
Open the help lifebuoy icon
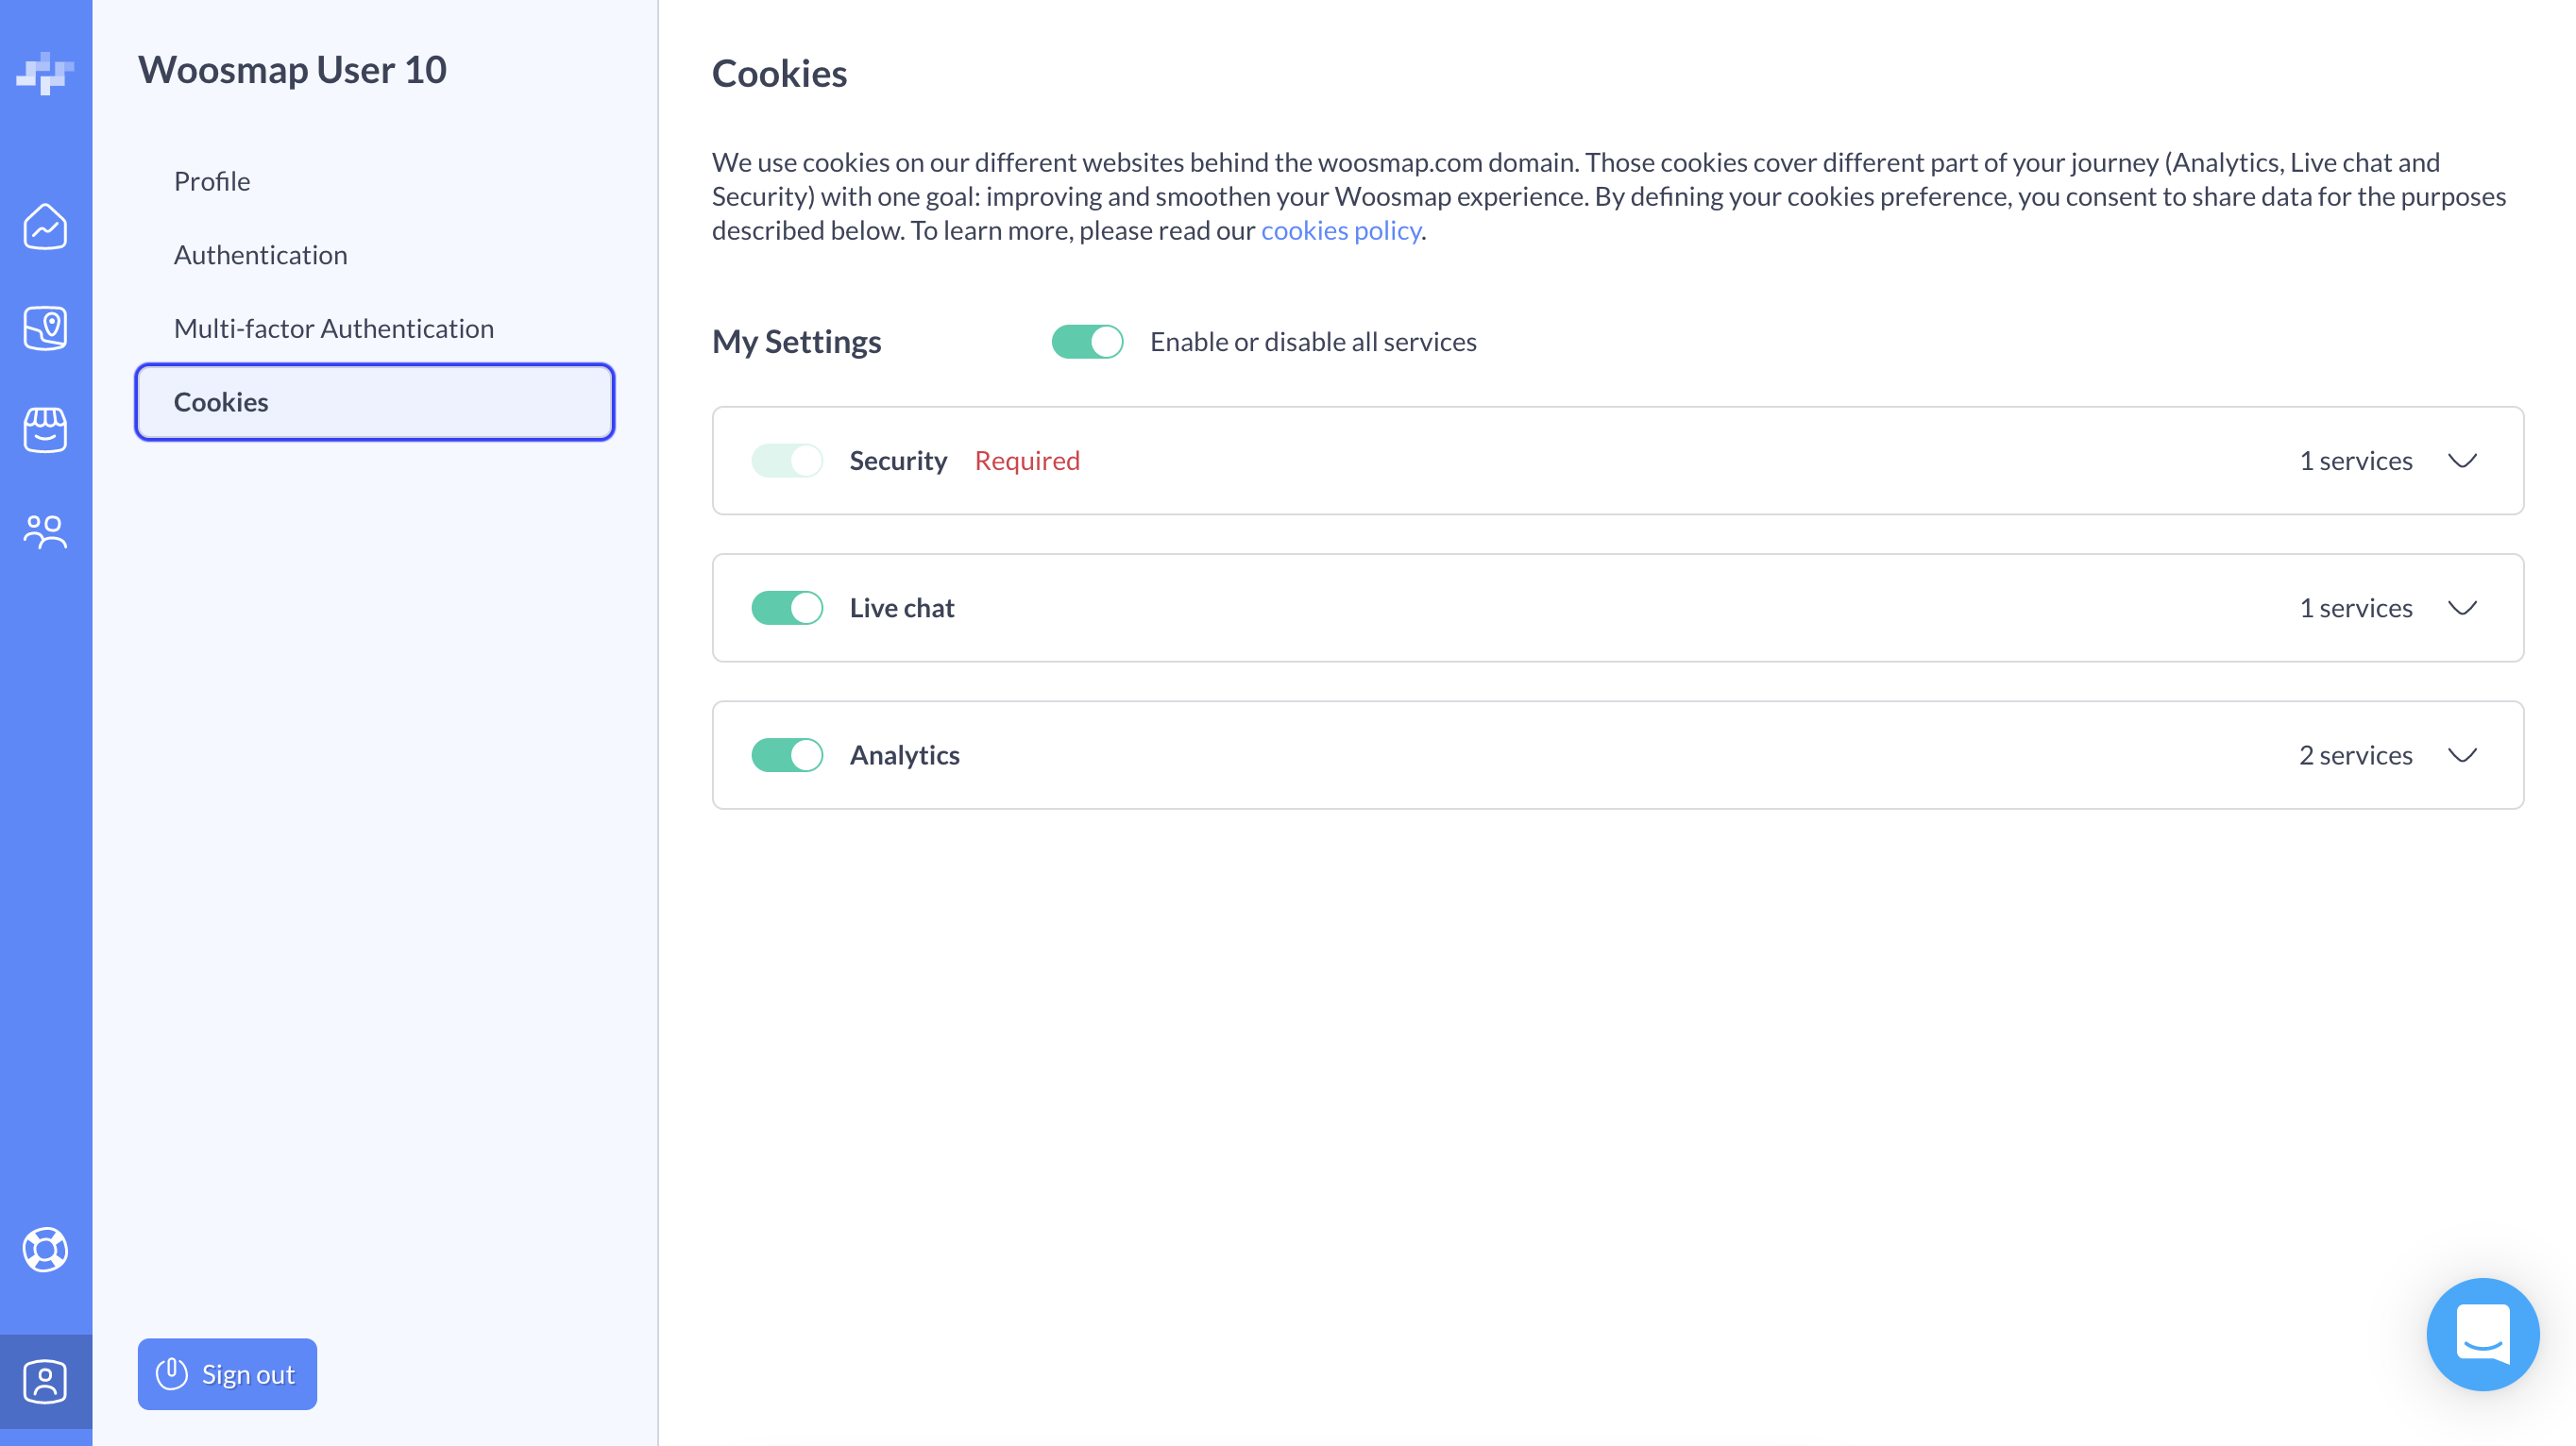click(x=45, y=1249)
